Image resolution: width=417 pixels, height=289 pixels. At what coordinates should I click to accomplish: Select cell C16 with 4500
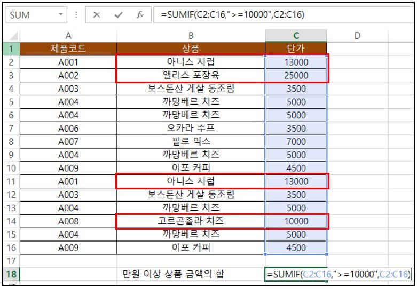296,248
